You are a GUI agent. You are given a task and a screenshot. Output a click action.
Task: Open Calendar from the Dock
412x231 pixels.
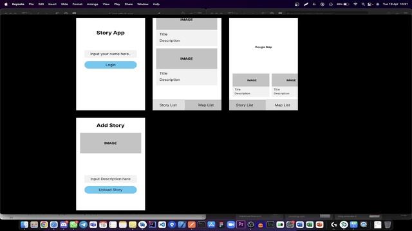coord(103,225)
